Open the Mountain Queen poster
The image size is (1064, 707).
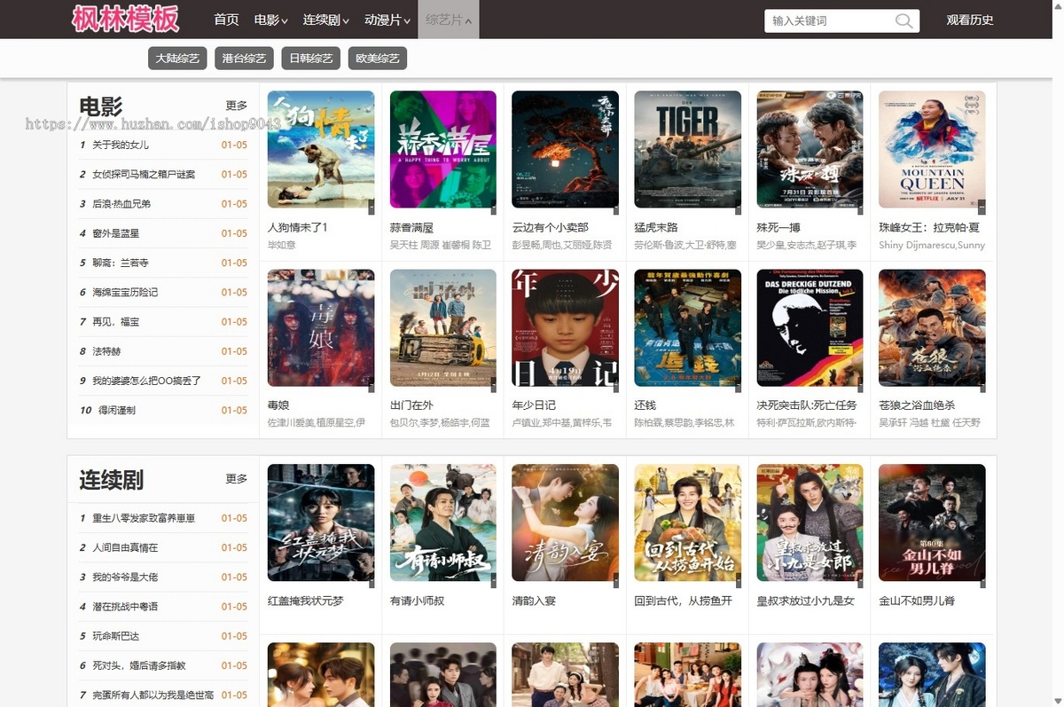coord(932,150)
